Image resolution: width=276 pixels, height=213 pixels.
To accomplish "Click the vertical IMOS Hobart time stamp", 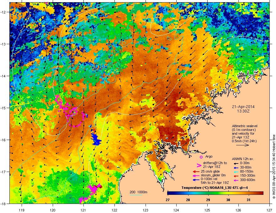I will coord(274,167).
